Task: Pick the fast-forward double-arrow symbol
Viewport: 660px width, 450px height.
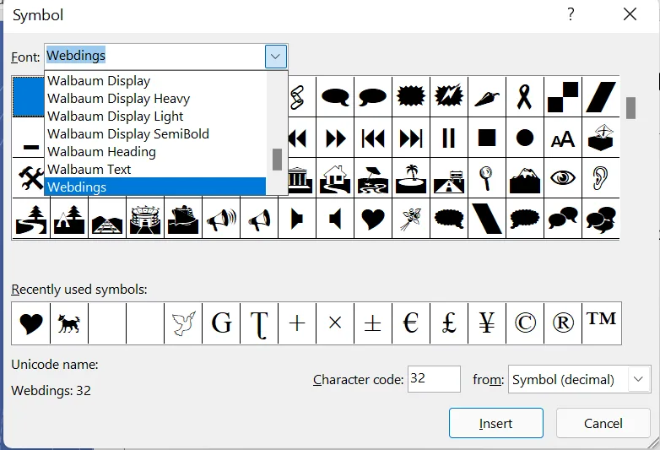Action: click(x=335, y=138)
